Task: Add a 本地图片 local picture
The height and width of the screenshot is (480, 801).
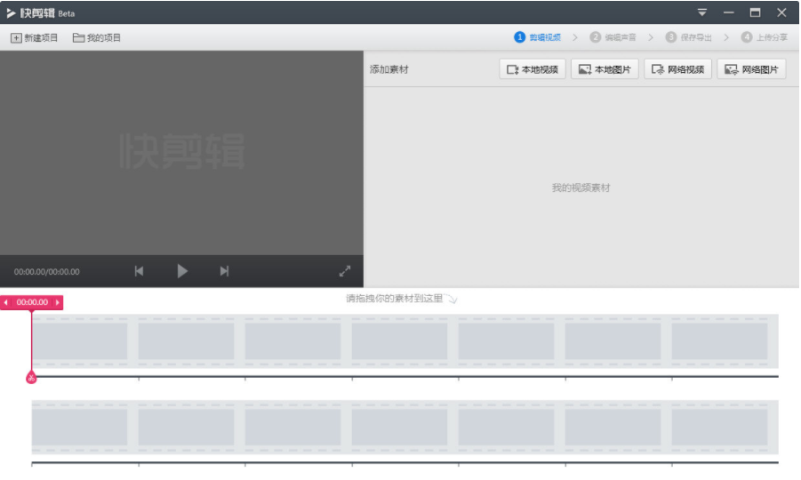Action: 605,69
